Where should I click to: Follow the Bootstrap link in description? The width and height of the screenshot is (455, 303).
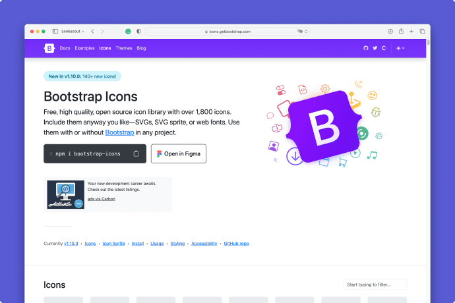click(x=119, y=132)
